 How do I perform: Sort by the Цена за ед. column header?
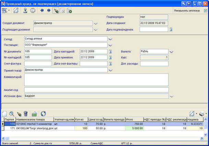[95, 120]
